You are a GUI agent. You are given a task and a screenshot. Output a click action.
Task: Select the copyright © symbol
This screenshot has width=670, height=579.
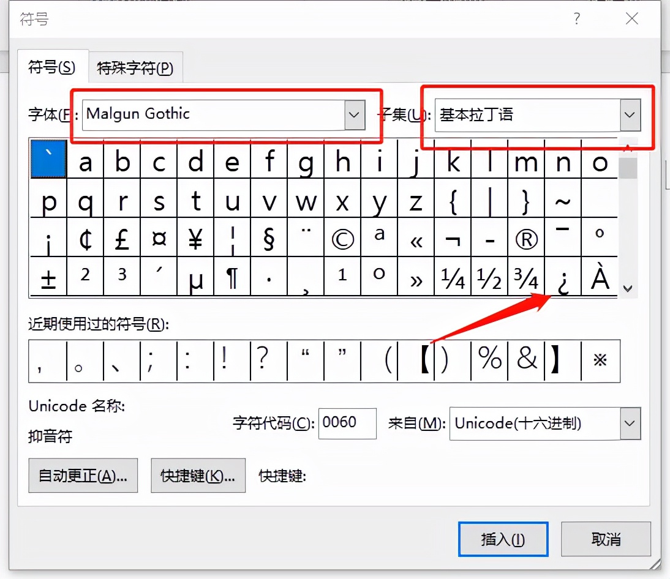click(x=343, y=239)
